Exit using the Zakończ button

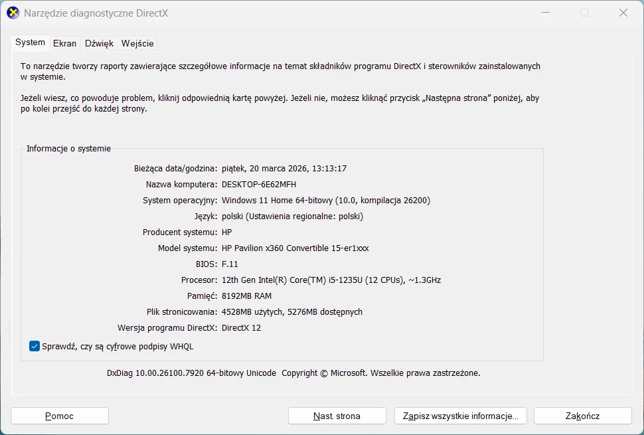(582, 416)
